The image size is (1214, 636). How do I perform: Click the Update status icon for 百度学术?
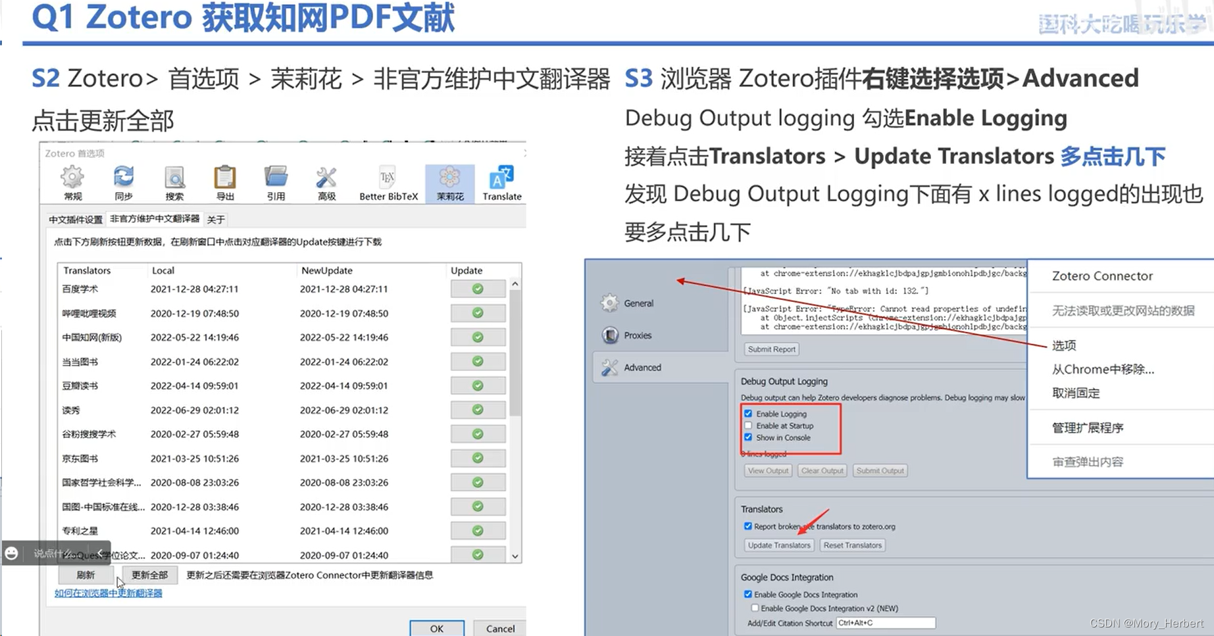[x=478, y=289]
